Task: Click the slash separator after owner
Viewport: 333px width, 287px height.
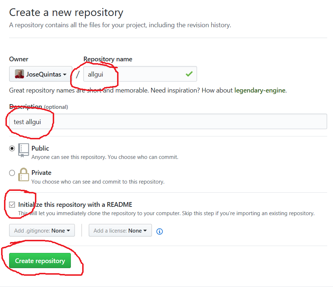Action: (x=78, y=74)
